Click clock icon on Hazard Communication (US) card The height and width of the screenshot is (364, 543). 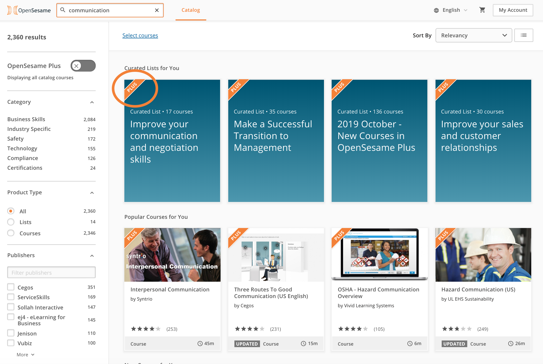[511, 344]
